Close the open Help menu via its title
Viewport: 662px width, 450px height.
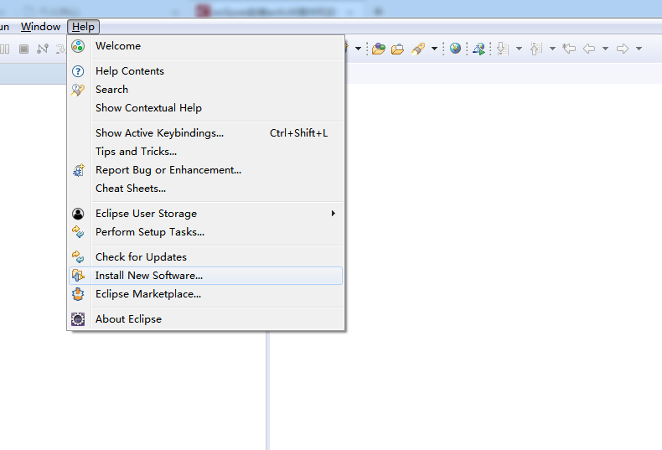pyautogui.click(x=83, y=27)
